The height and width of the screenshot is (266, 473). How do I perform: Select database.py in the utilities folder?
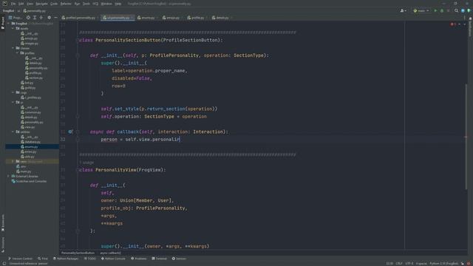pyautogui.click(x=30, y=142)
